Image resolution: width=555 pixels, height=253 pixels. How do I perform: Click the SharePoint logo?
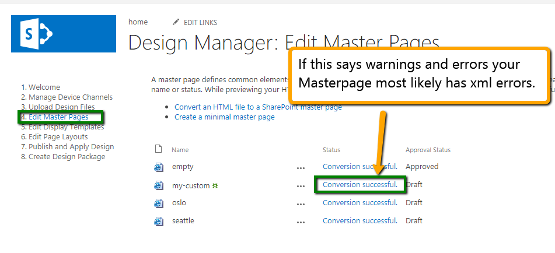tap(64, 34)
